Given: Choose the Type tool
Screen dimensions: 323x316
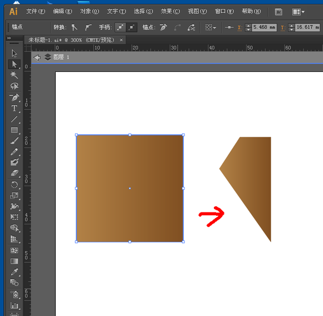Looking at the screenshot, I should click(x=14, y=108).
